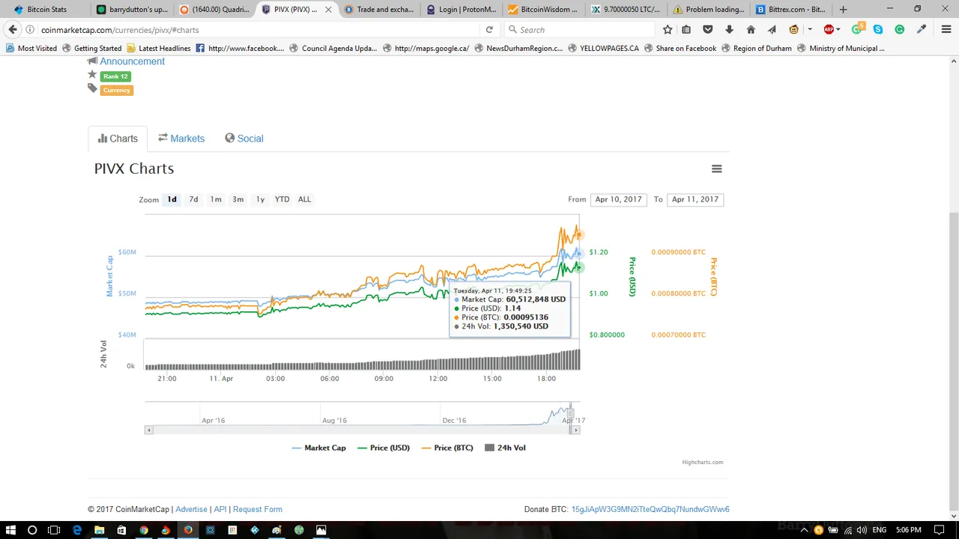Open the volume control in system tray

tap(861, 530)
